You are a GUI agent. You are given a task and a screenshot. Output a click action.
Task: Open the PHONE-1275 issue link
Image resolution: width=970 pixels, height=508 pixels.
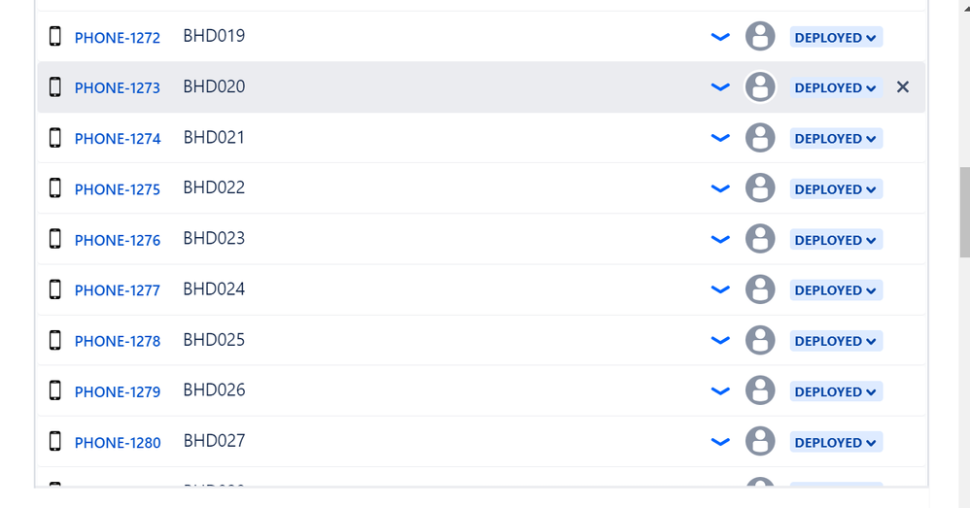118,189
